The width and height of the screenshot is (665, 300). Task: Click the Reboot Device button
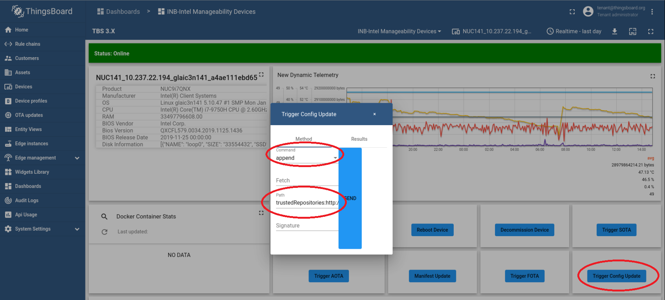(432, 230)
